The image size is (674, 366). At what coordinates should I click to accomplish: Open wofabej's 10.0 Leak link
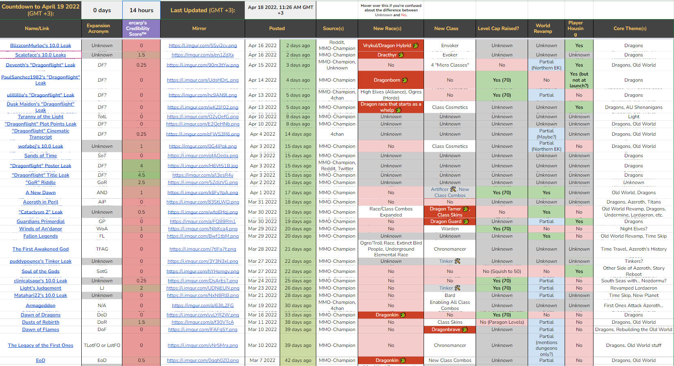point(41,146)
